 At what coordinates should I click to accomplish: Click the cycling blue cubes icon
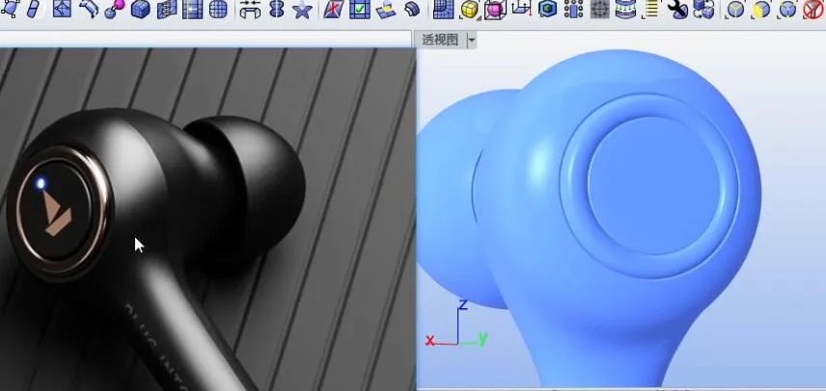tap(703, 10)
